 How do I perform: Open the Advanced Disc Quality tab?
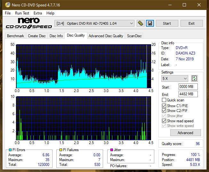click(x=106, y=36)
